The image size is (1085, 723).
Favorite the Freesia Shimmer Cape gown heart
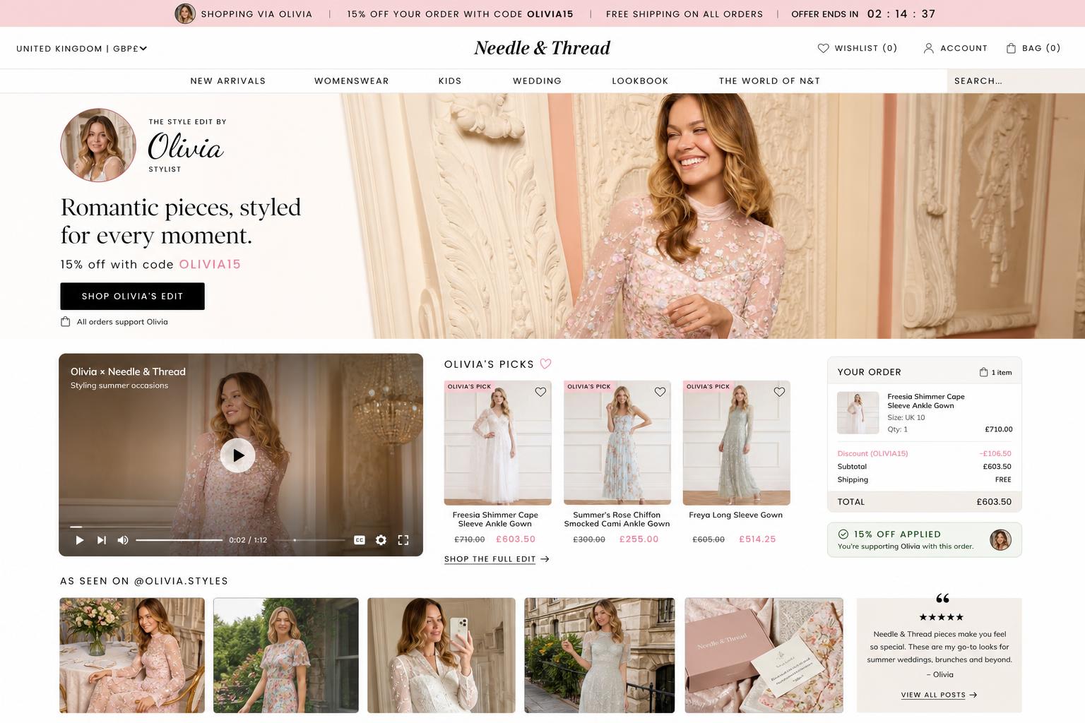click(540, 392)
